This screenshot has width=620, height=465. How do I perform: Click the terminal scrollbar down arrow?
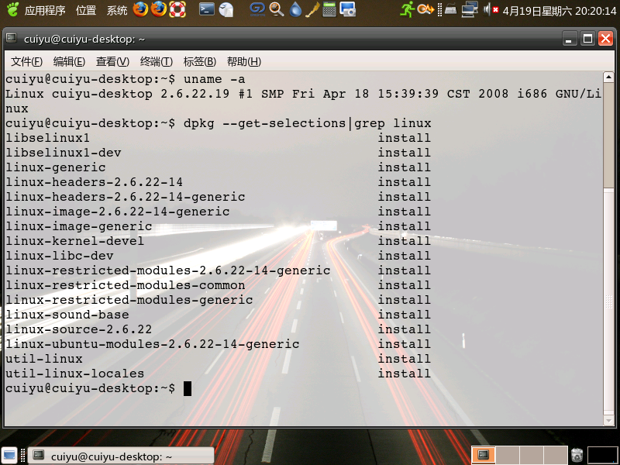tap(608, 420)
